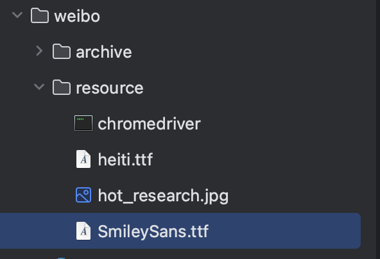Select the heiti.ttf file name
This screenshot has width=380, height=259.
125,160
